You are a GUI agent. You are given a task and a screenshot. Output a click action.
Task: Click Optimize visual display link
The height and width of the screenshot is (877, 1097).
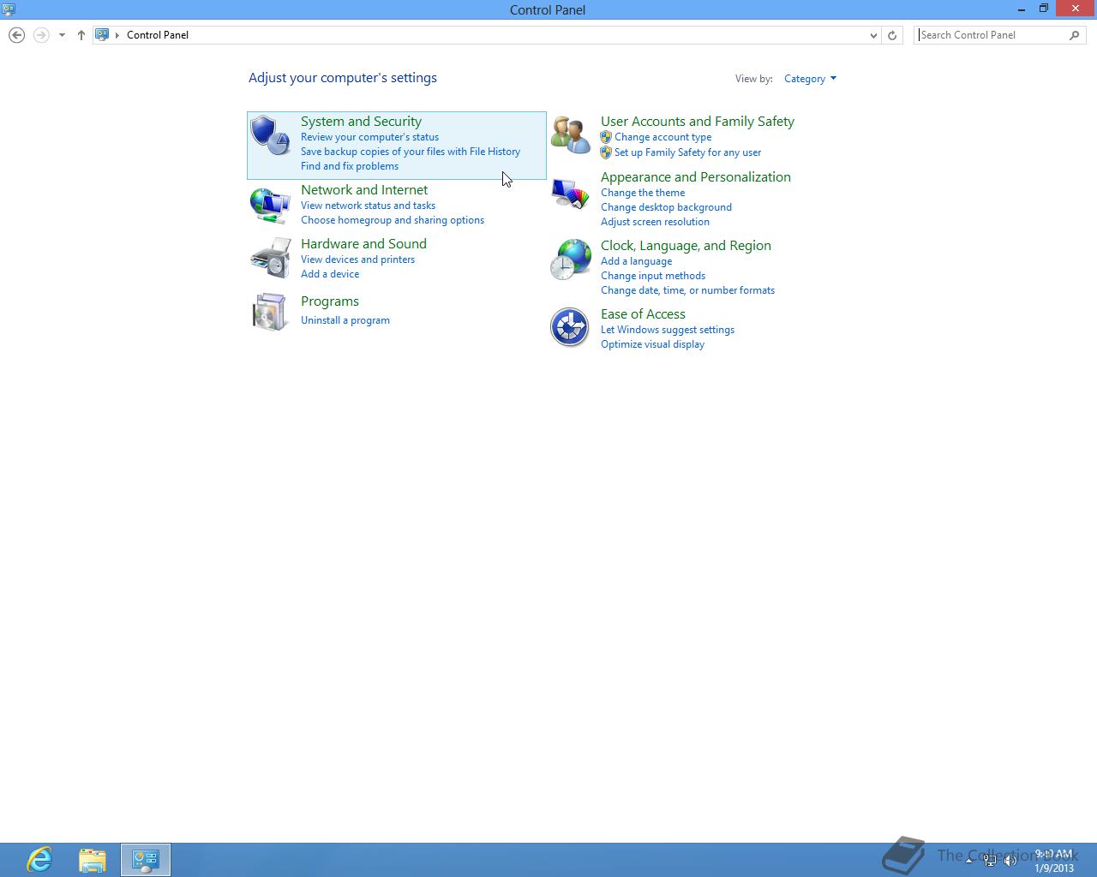[652, 344]
